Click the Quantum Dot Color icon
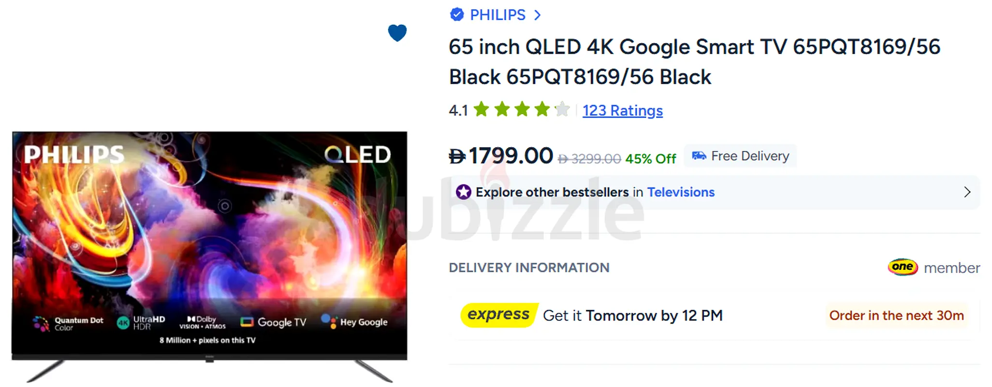Viewport: 992px width, 387px height. (41, 323)
